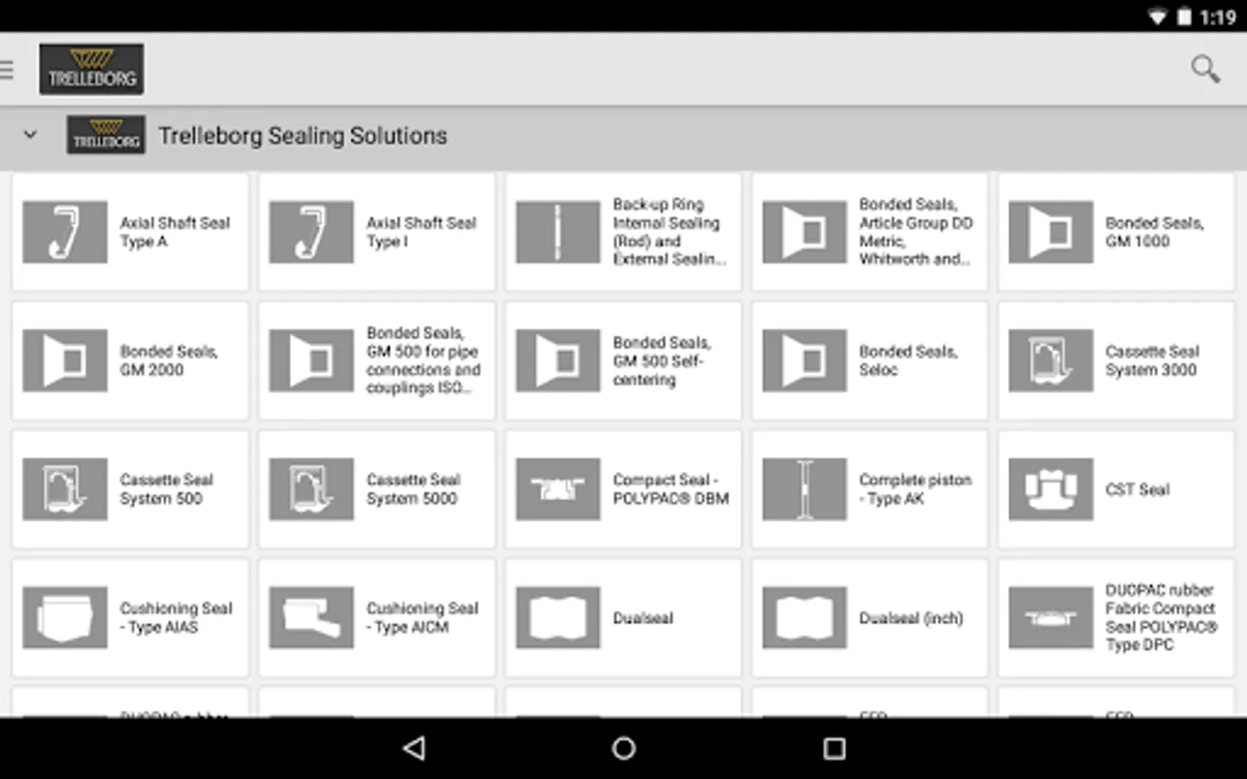The image size is (1247, 779).
Task: Open Axial Shaft Seal Type A icon
Action: pos(65,232)
